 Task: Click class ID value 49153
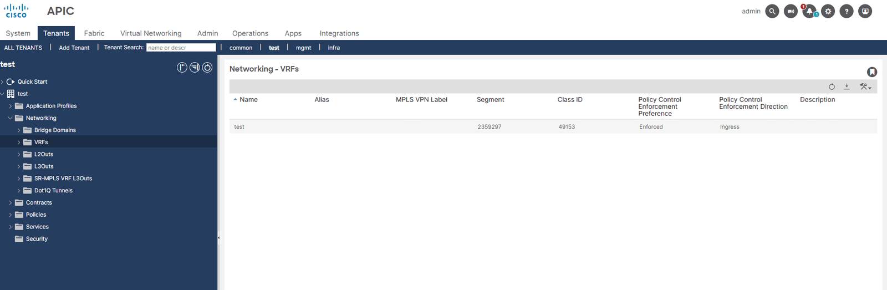(567, 127)
